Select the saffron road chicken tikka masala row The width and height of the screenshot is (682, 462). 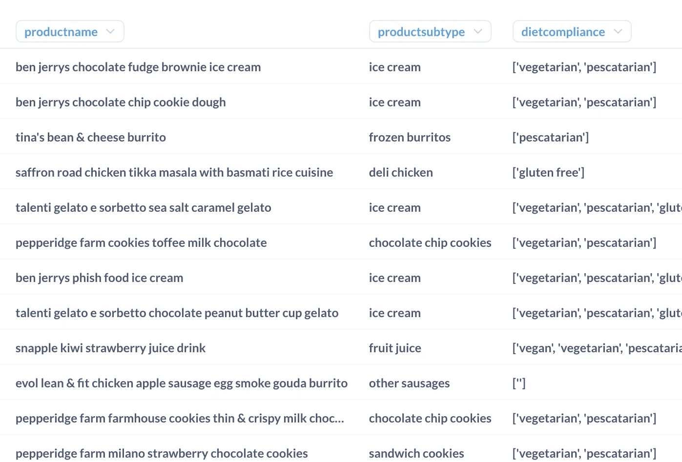pos(174,172)
